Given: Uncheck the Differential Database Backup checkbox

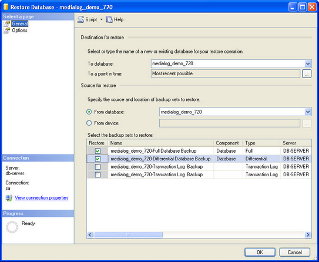Looking at the screenshot, I should click(98, 159).
